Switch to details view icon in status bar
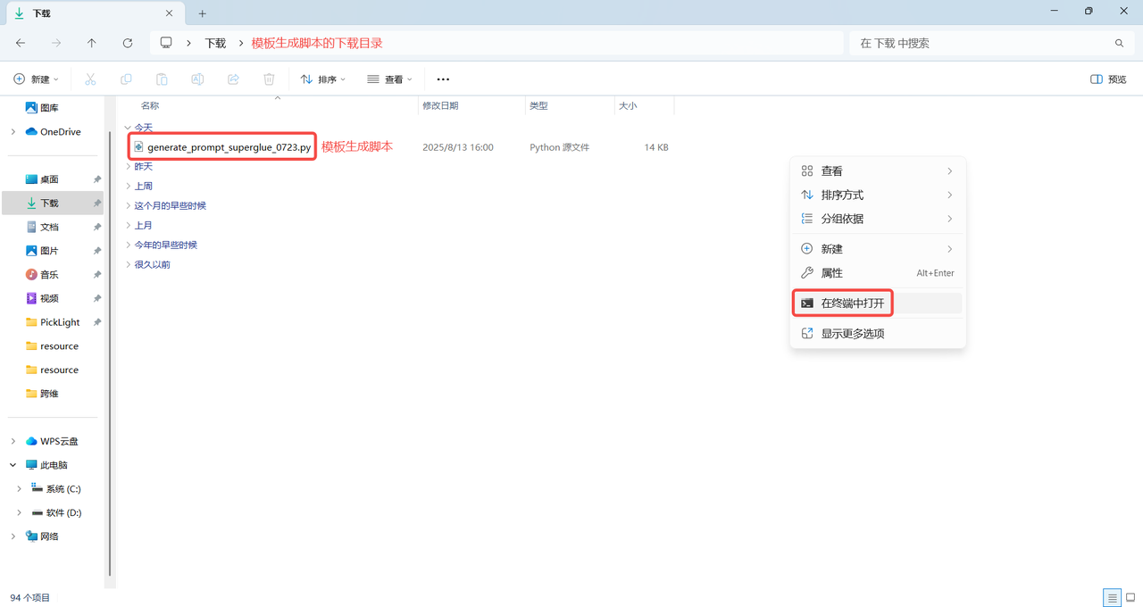The width and height of the screenshot is (1143, 607). [1112, 597]
